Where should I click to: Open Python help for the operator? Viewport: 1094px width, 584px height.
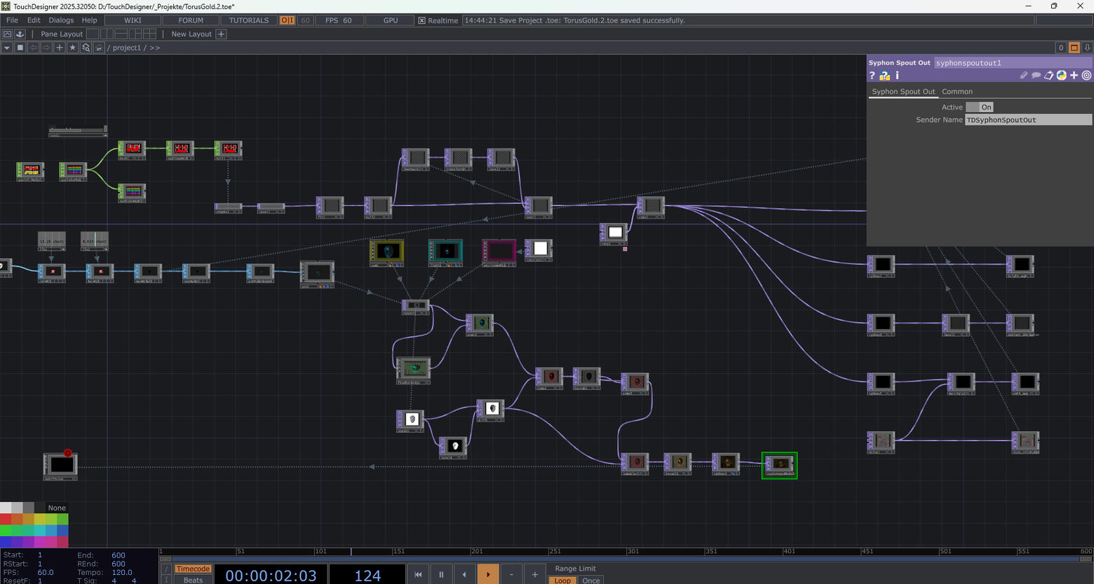[884, 76]
